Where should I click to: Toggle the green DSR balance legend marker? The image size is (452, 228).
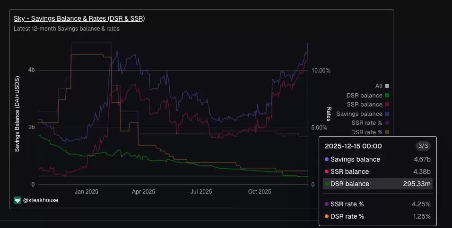click(x=387, y=96)
